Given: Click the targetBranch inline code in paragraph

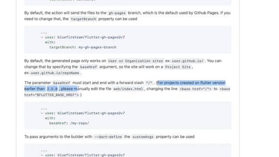Looking at the screenshot, I should [x=83, y=19].
